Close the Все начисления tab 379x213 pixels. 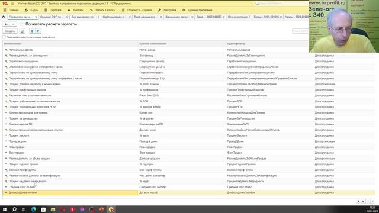click(249, 17)
